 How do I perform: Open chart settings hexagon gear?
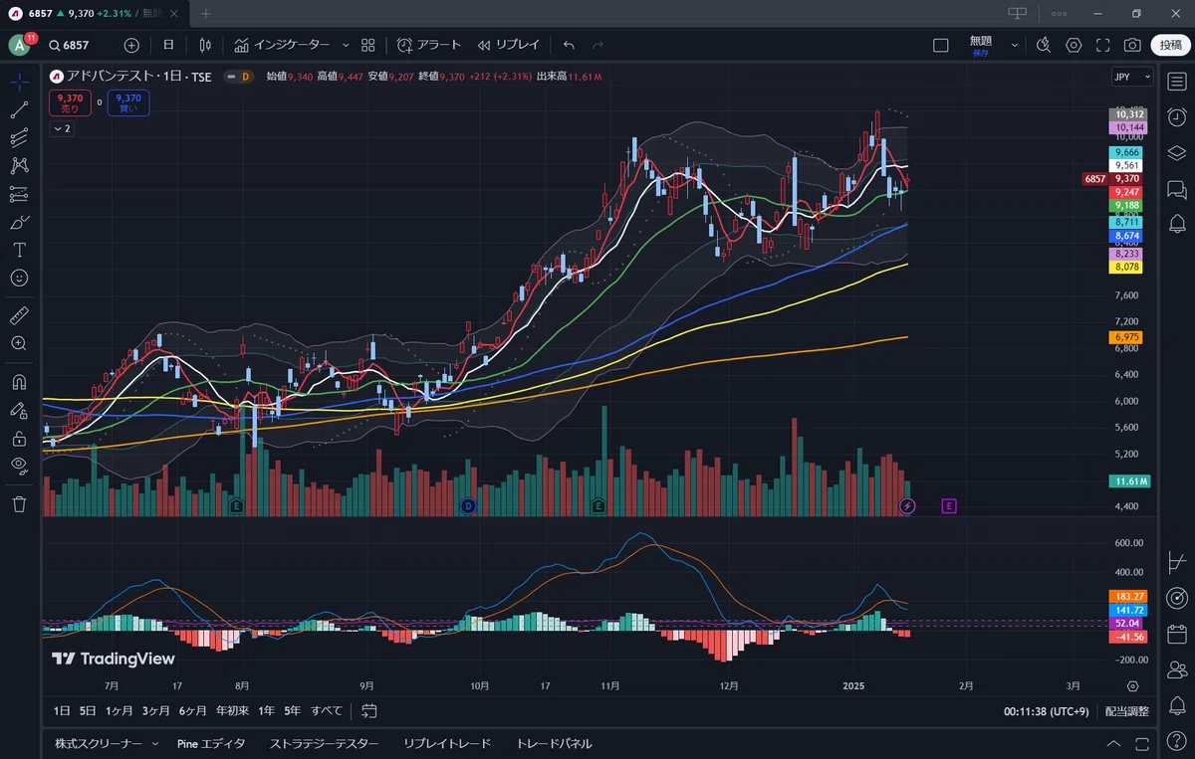point(1074,45)
